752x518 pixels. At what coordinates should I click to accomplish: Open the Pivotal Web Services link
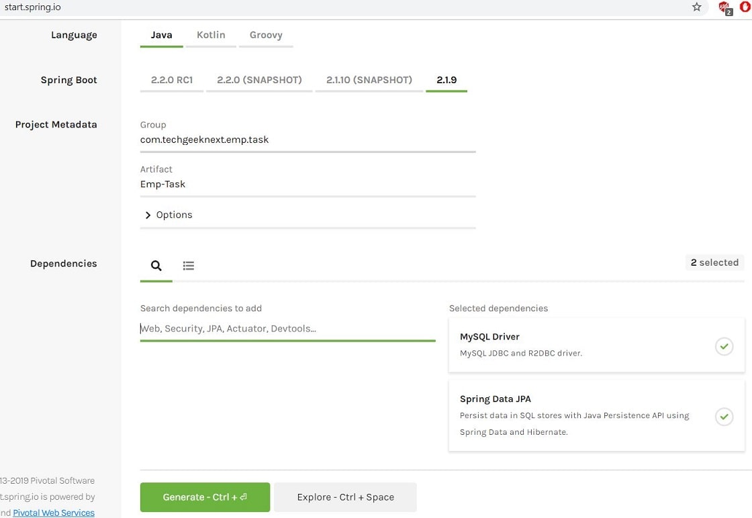pyautogui.click(x=54, y=513)
